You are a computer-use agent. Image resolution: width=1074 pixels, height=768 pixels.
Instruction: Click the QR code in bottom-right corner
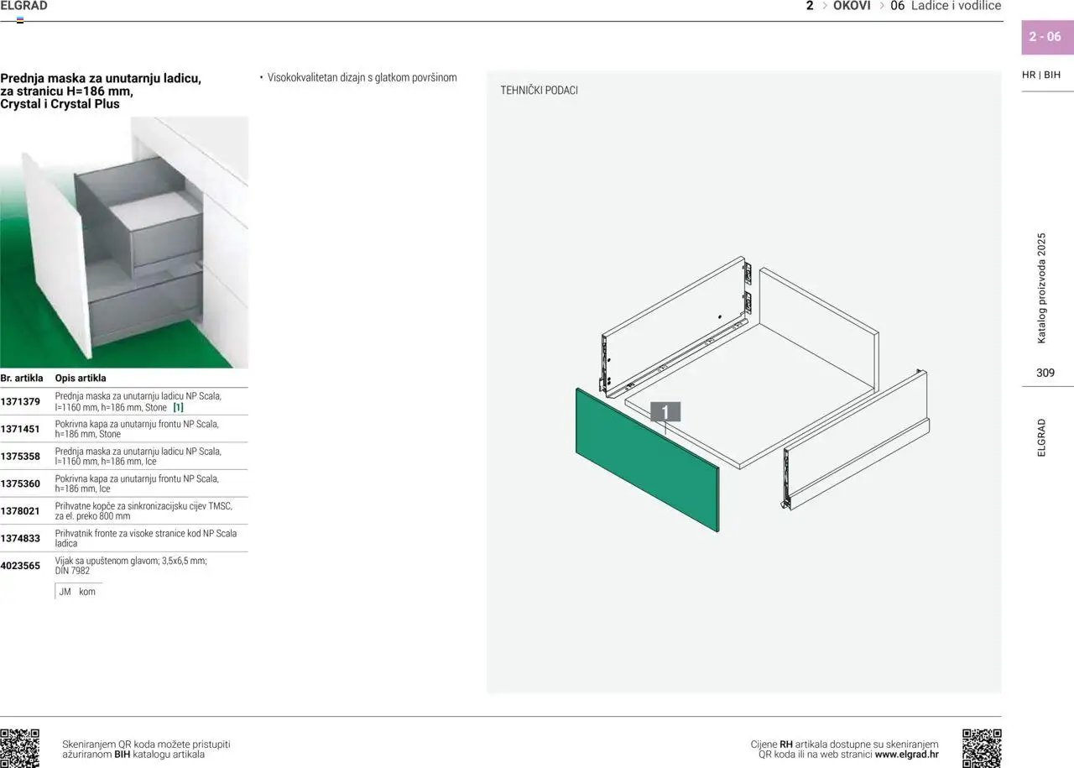coord(982,748)
